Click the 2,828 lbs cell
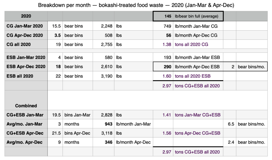The height and width of the screenshot is (160, 272). (104, 115)
